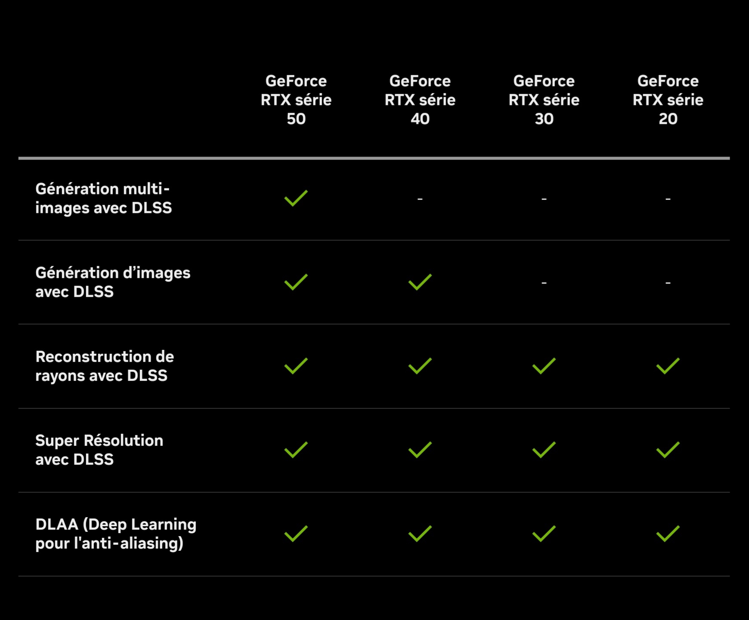Viewport: 749px width, 620px height.
Task: Click the Super Résolution avec DLSS label
Action: point(99,450)
